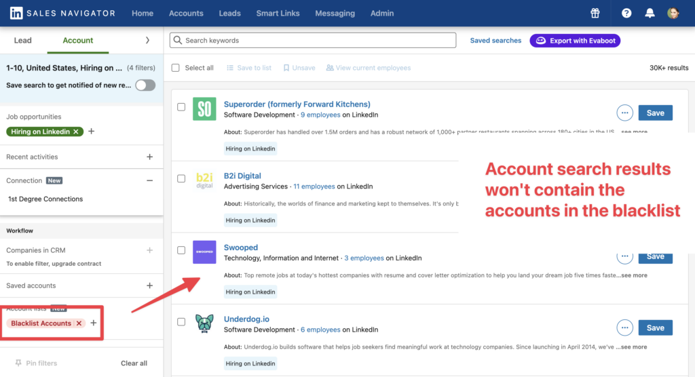Click the Save to list icon

tap(230, 68)
